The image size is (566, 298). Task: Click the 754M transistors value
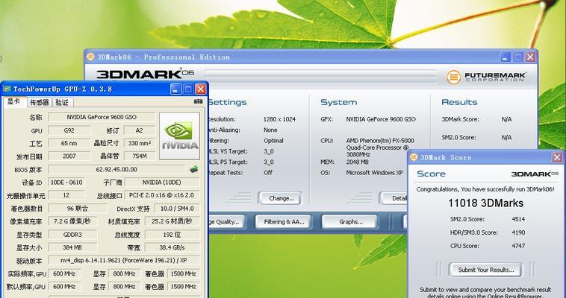(140, 156)
